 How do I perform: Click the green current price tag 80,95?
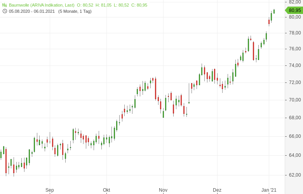coord(294,10)
